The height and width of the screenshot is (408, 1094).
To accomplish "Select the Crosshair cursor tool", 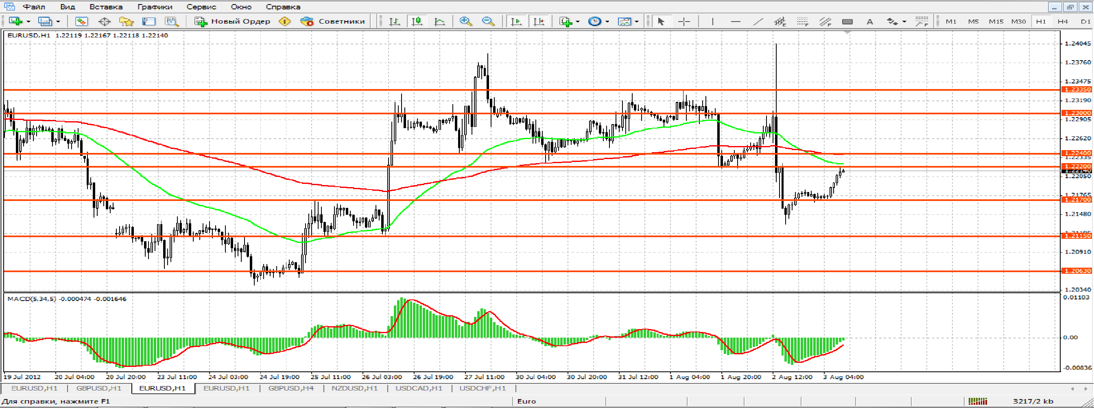I will (x=684, y=21).
